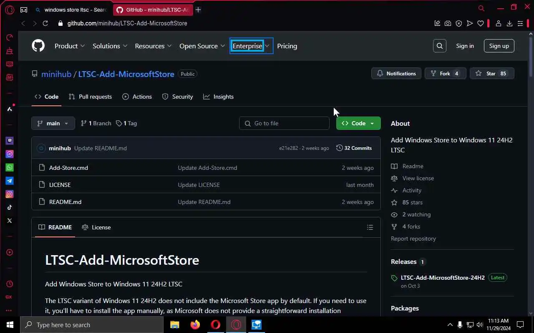Open the 32 Commits history link
The width and height of the screenshot is (534, 333).
coord(354,148)
